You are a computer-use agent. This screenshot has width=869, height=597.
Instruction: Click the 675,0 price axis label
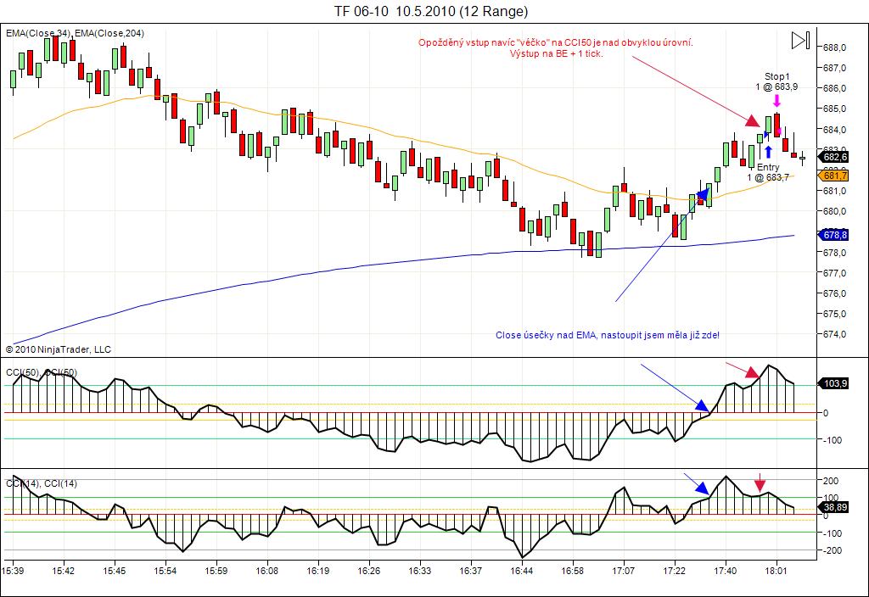click(835, 314)
